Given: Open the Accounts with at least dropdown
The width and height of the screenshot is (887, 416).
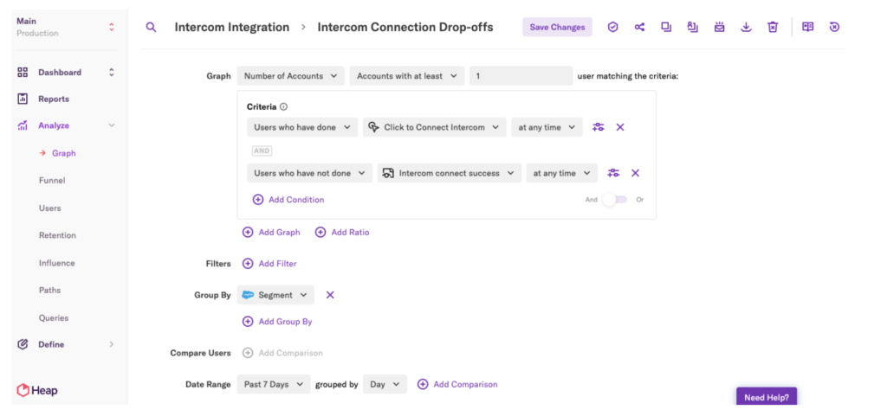Looking at the screenshot, I should [x=407, y=75].
